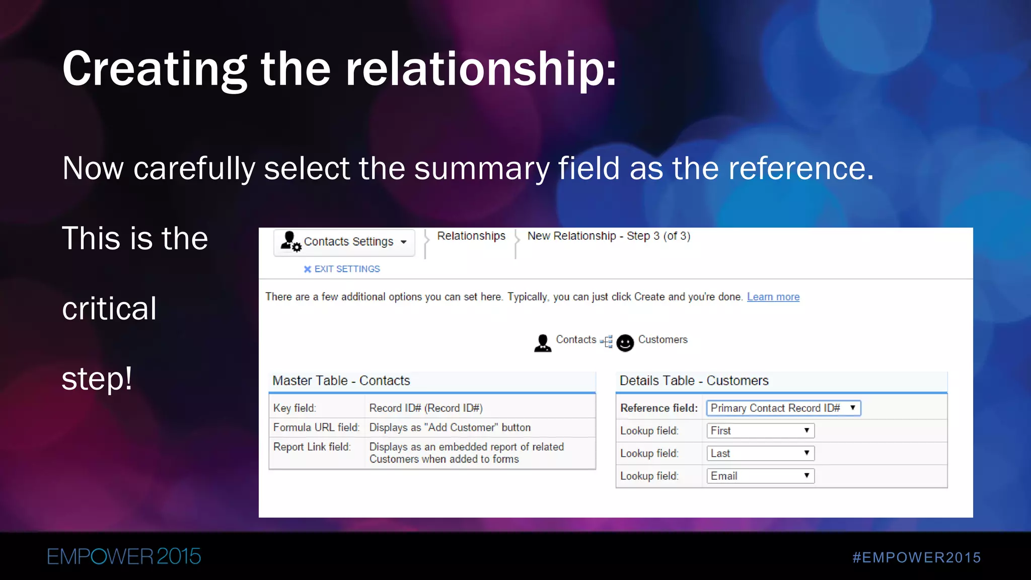Open the lookup field dropdown showing First
Screen dimensions: 1031x580
[760, 431]
